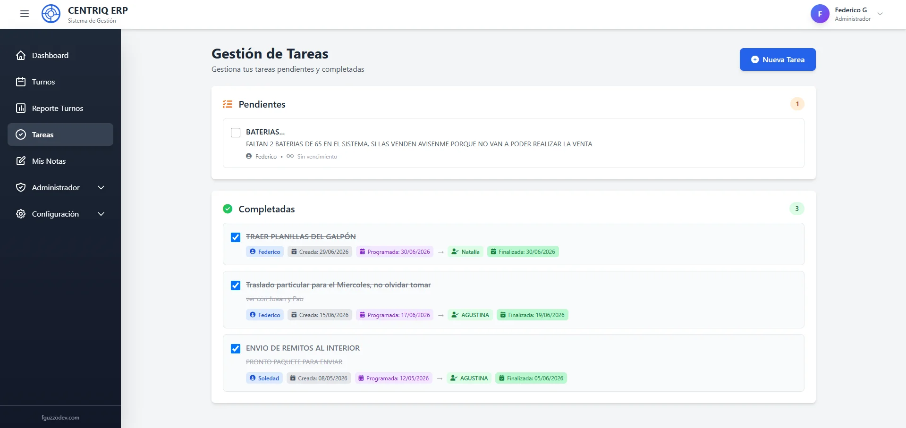Click the Soledad creator tag
The image size is (906, 428).
click(x=264, y=378)
